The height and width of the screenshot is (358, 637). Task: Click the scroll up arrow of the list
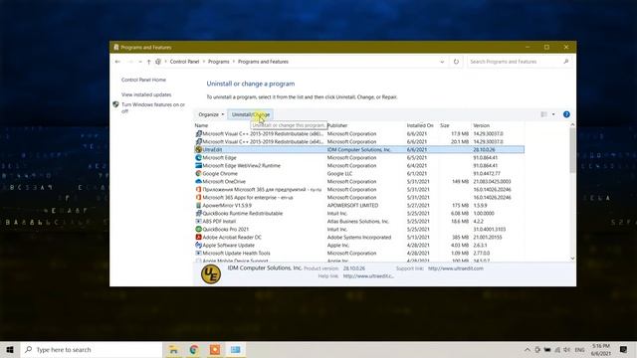point(572,125)
